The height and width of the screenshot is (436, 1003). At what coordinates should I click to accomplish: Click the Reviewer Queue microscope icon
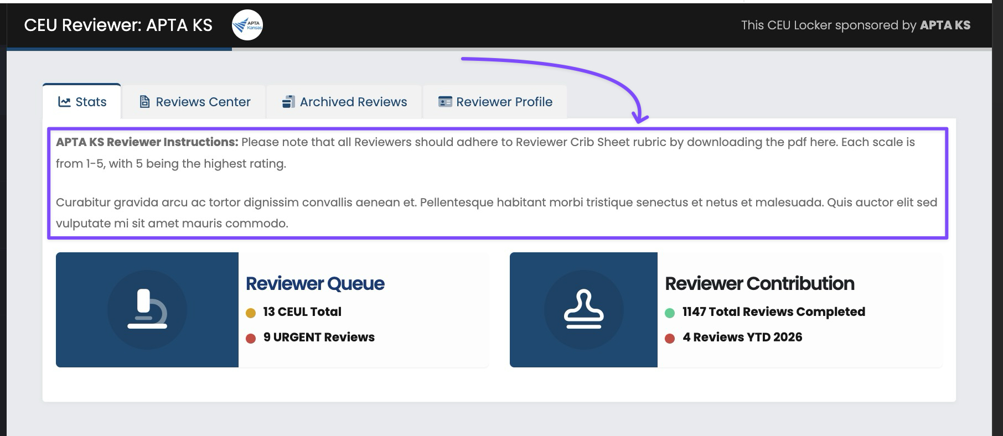click(x=147, y=309)
